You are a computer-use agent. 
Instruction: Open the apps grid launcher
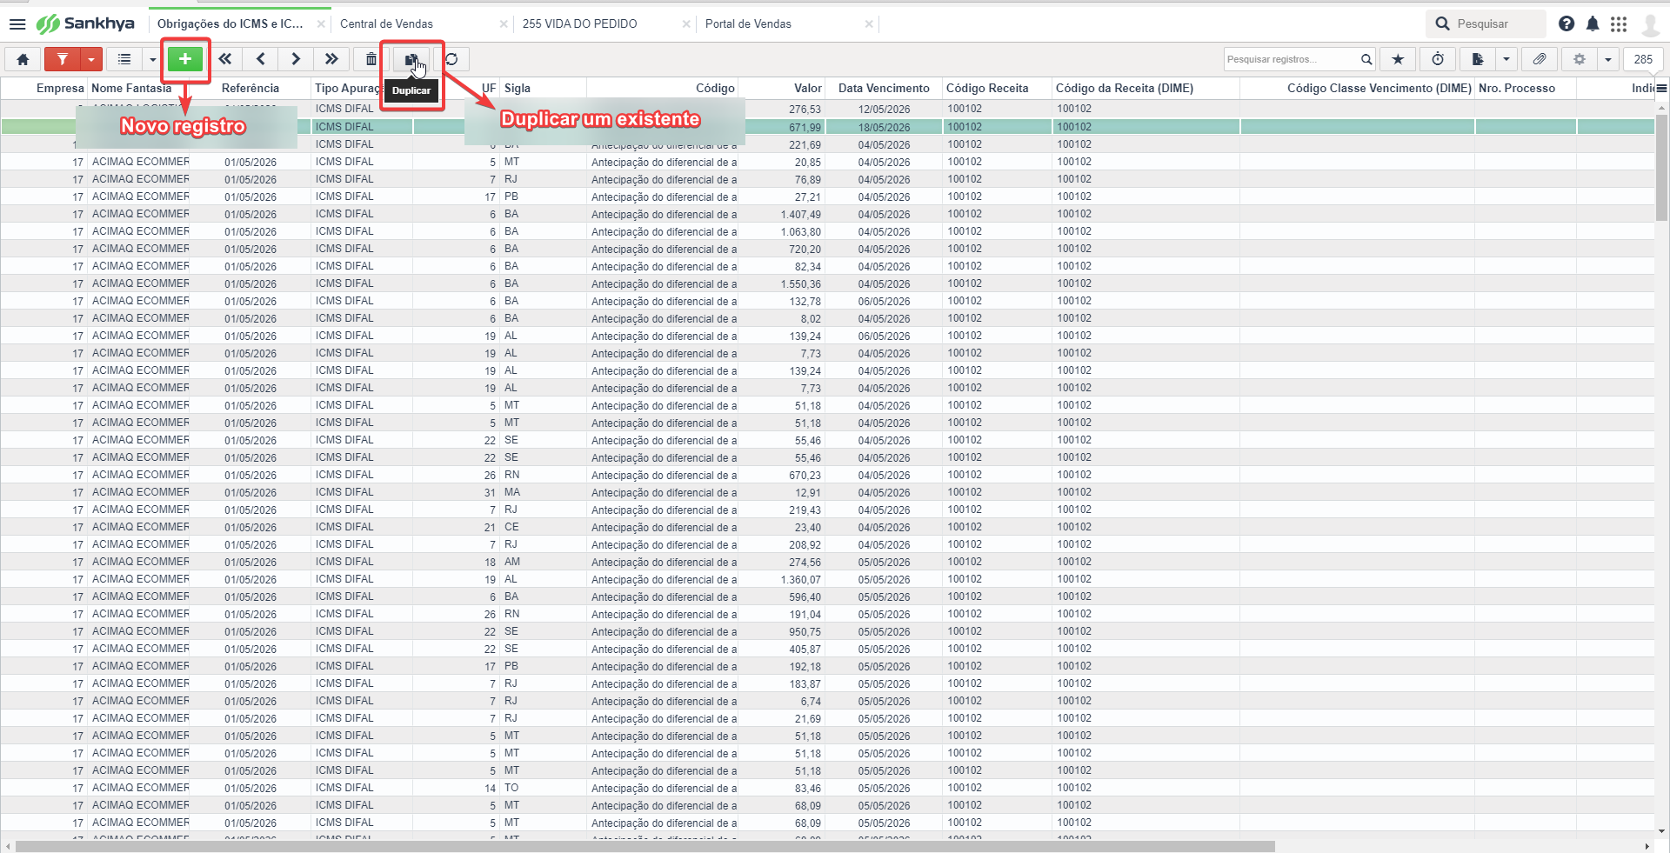point(1619,23)
